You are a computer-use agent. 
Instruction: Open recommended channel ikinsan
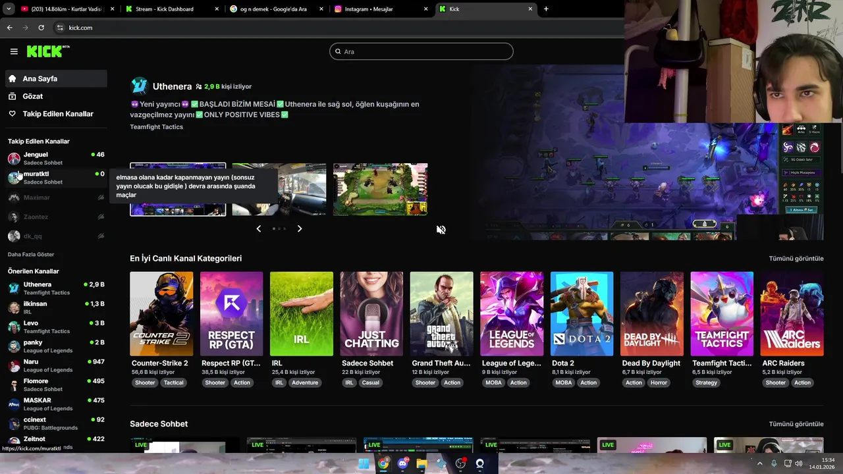(56, 307)
